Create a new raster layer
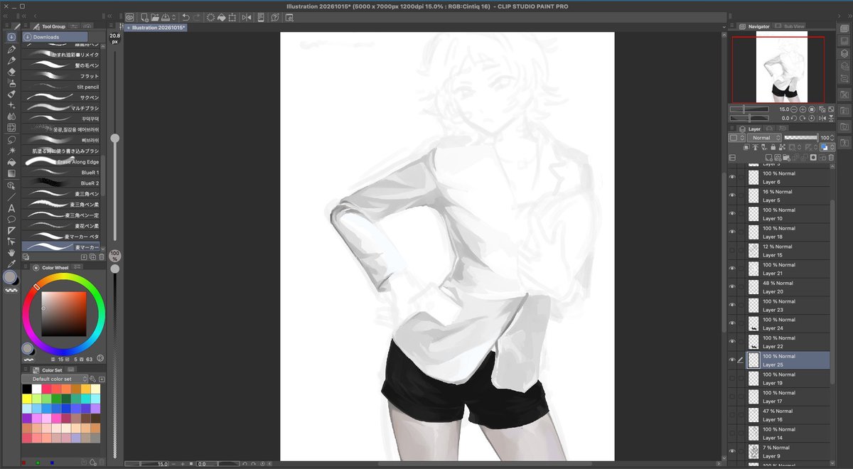853x469 pixels. pos(768,158)
